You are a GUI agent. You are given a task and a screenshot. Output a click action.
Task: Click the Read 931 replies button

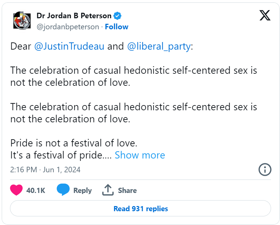[141, 208]
